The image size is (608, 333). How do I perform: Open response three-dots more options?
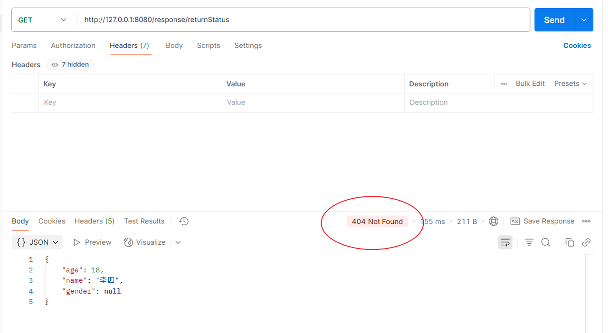point(586,221)
